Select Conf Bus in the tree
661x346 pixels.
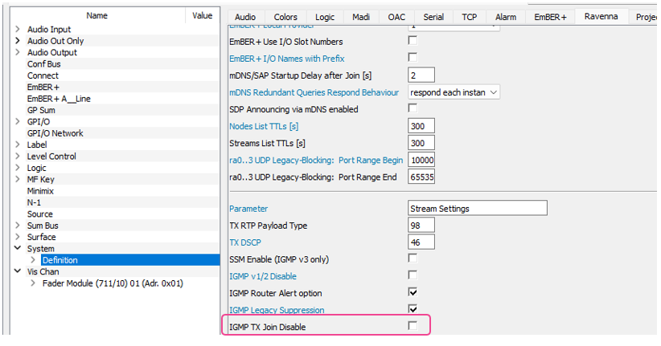[x=44, y=64]
